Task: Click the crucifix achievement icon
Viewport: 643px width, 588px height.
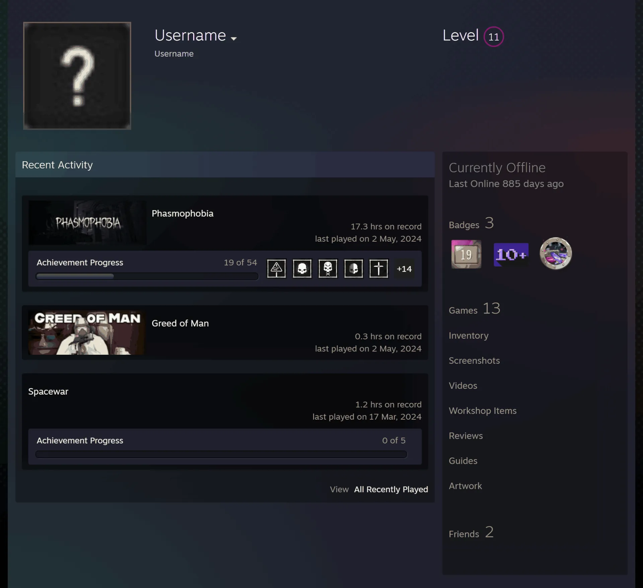Action: (379, 269)
